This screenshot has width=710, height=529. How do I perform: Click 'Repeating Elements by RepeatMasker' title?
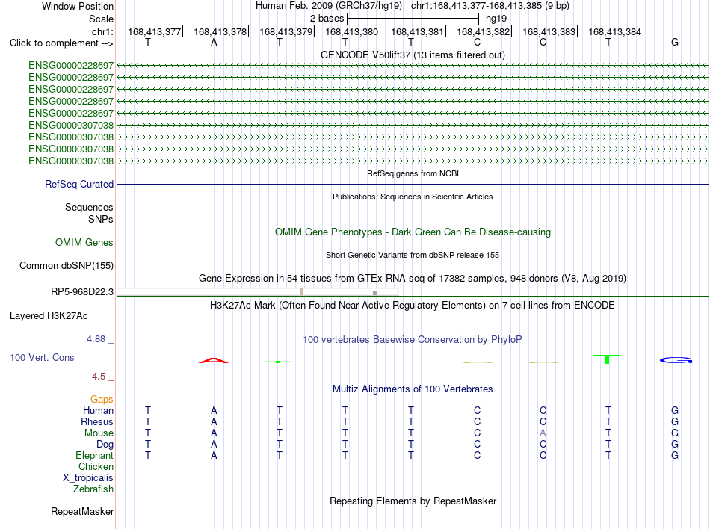click(x=413, y=501)
